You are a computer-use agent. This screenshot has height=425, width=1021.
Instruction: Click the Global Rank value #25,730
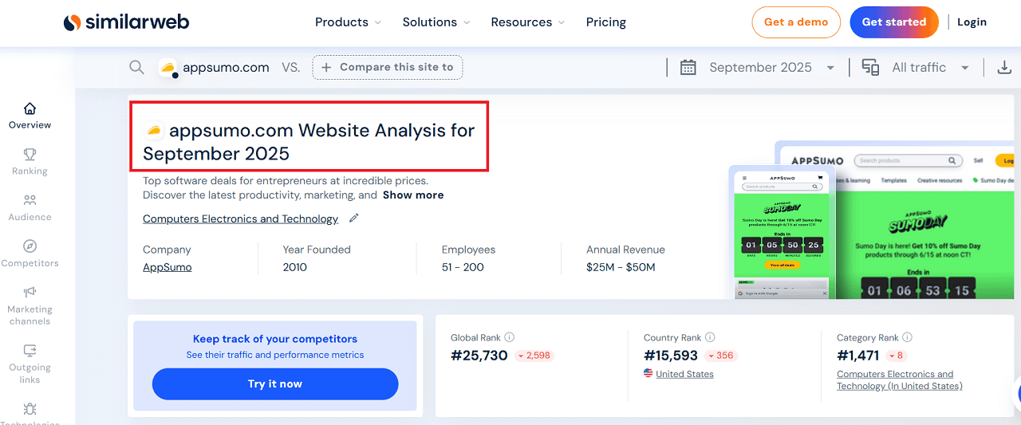(x=479, y=356)
